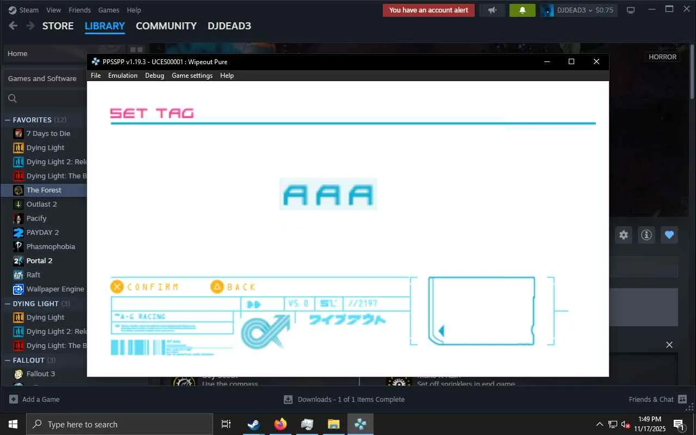
Task: Open File Explorer from the taskbar
Action: click(x=333, y=424)
